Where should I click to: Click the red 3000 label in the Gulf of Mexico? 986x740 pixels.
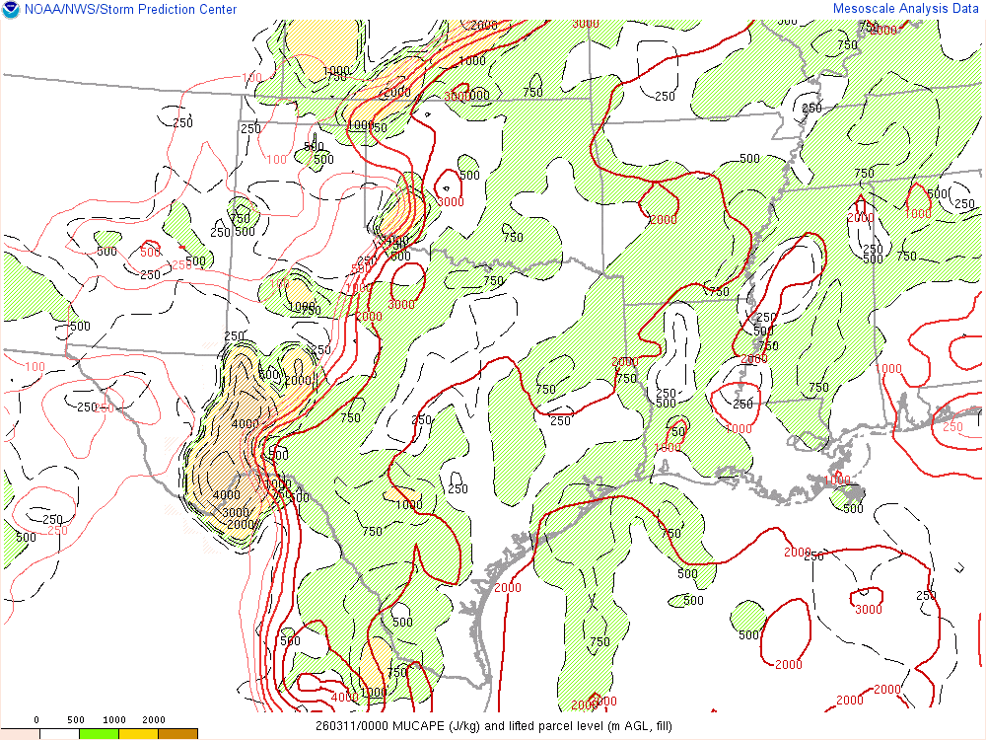868,609
